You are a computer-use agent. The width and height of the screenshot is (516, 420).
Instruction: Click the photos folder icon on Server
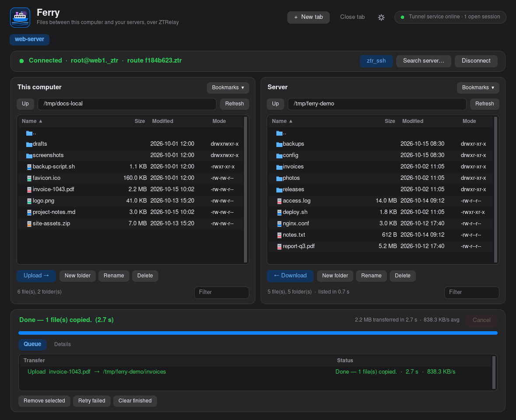click(x=279, y=178)
